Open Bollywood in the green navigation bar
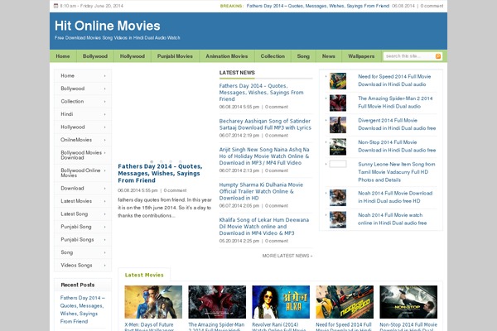The height and width of the screenshot is (331, 497). click(x=95, y=56)
